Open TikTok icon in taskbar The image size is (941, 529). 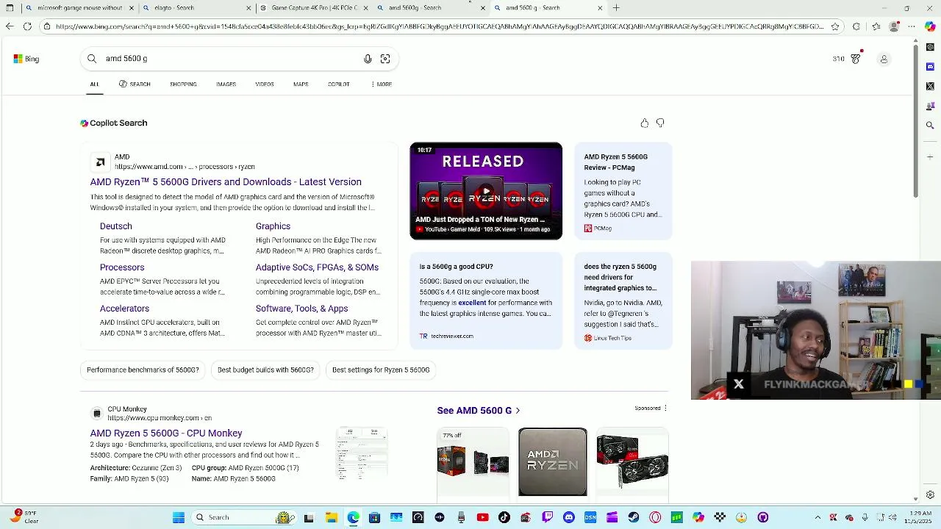504,517
